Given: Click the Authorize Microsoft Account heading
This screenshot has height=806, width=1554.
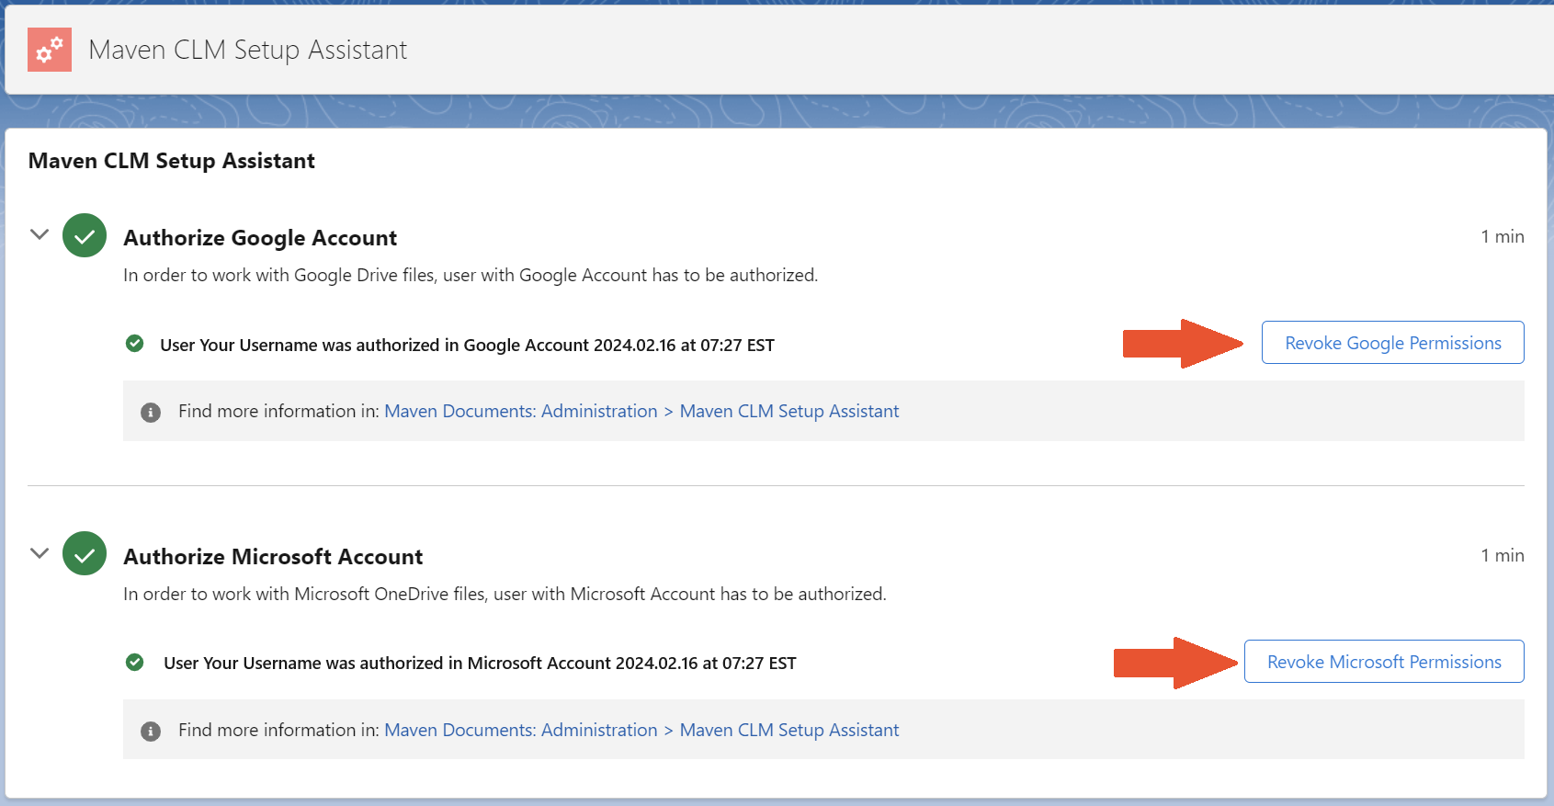Looking at the screenshot, I should [x=273, y=557].
